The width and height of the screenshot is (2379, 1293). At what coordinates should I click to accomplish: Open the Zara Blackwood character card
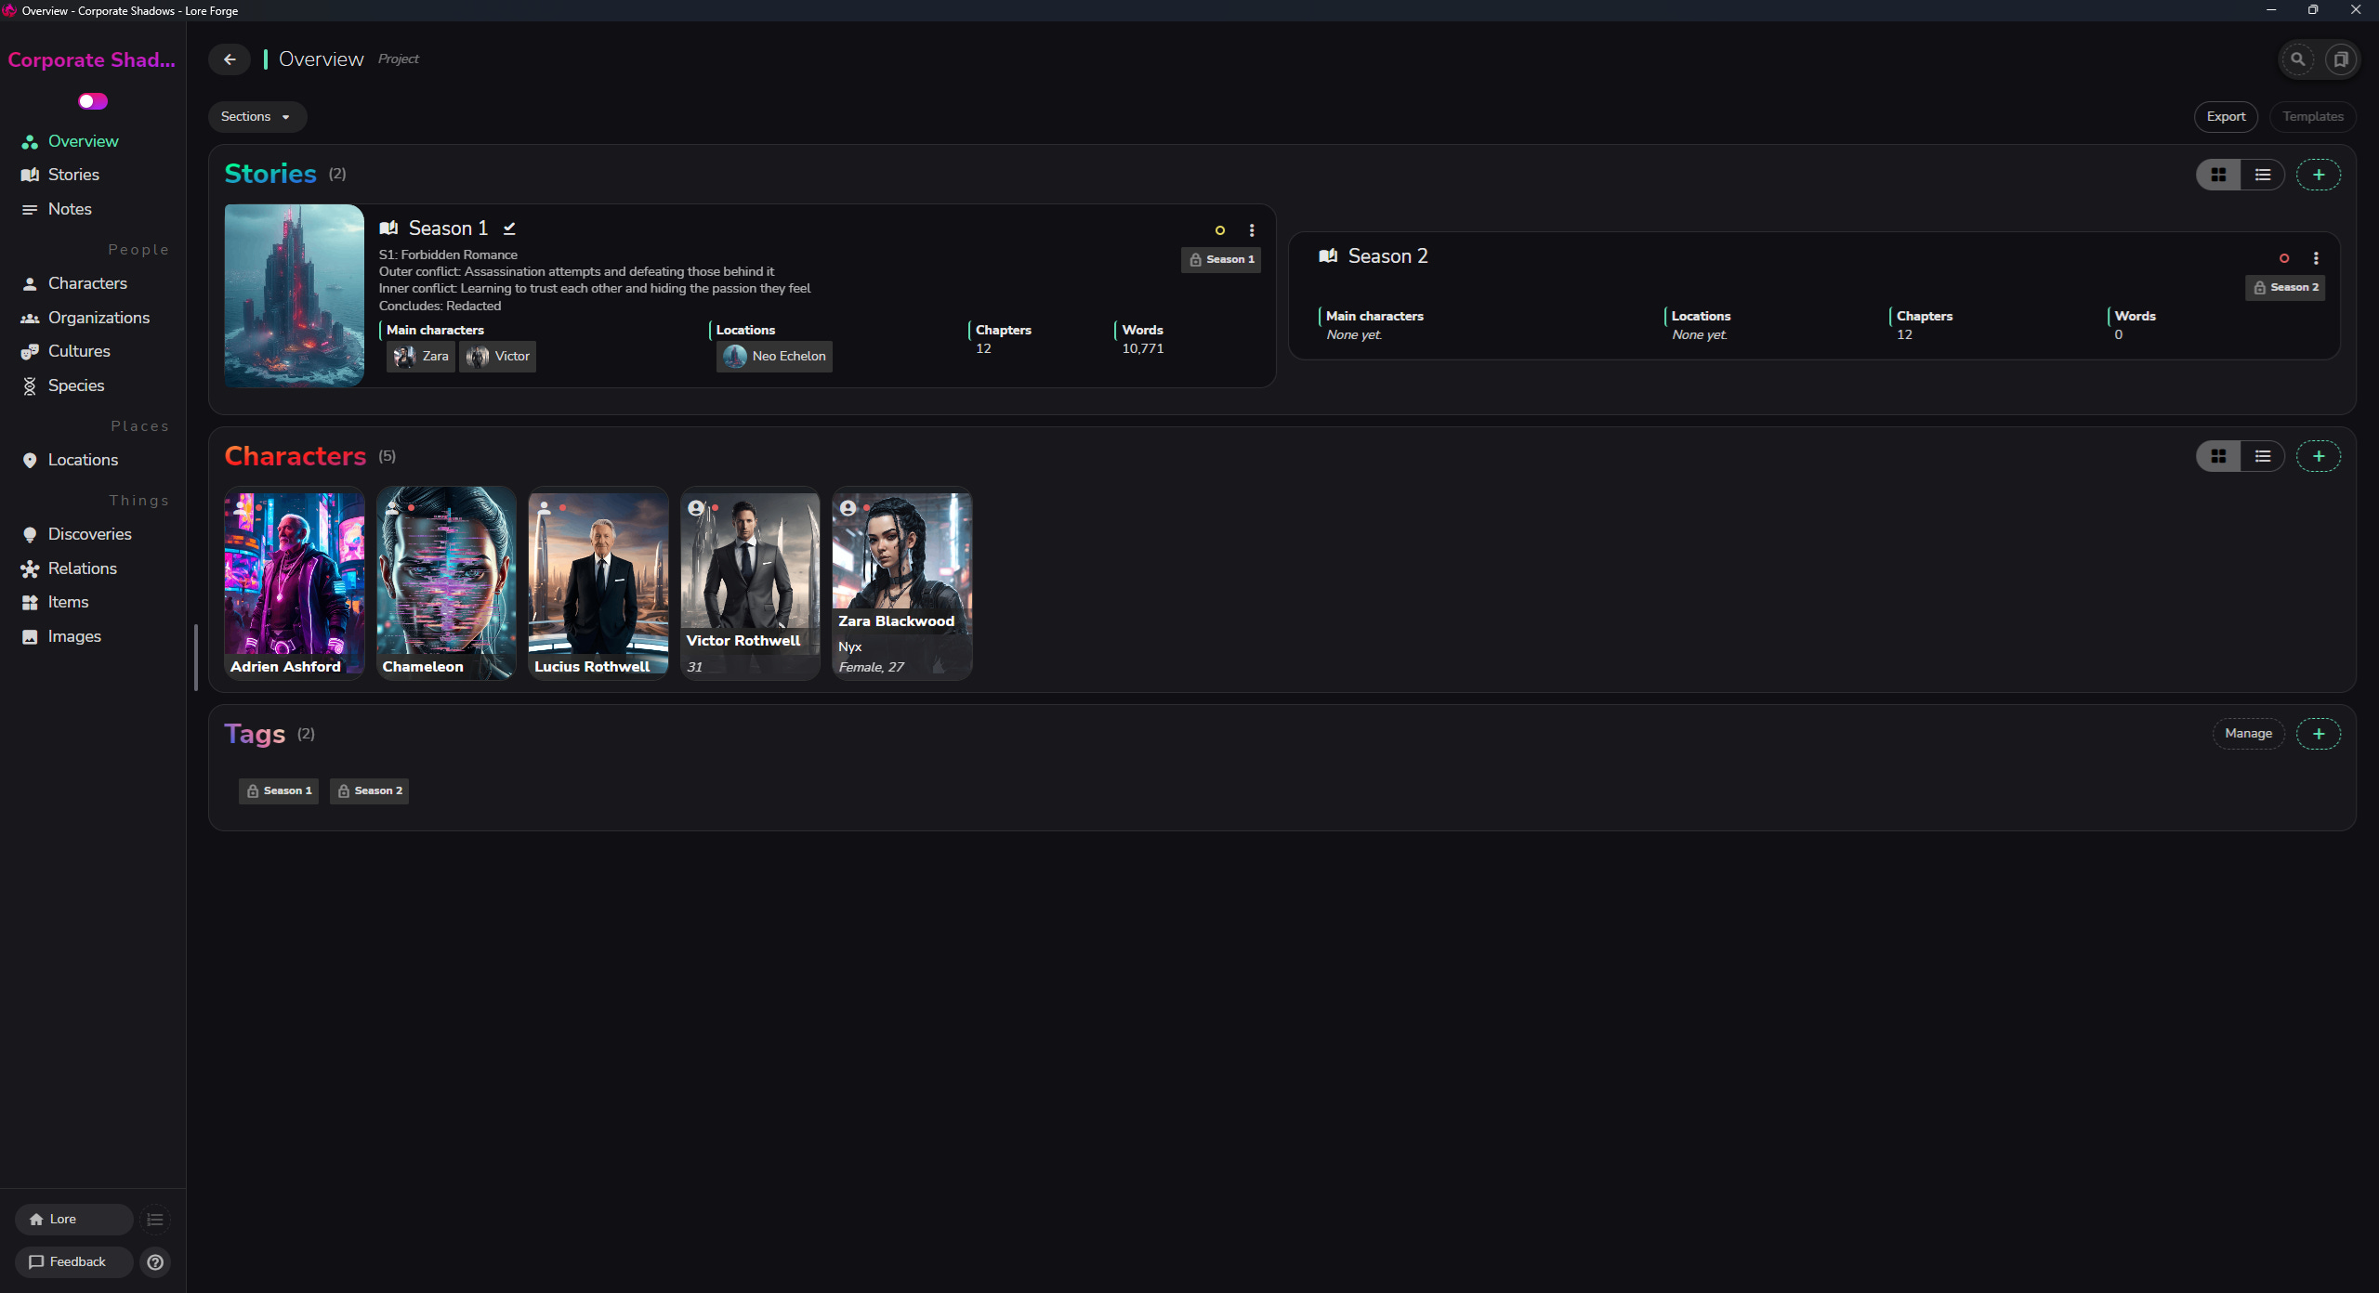(x=901, y=583)
